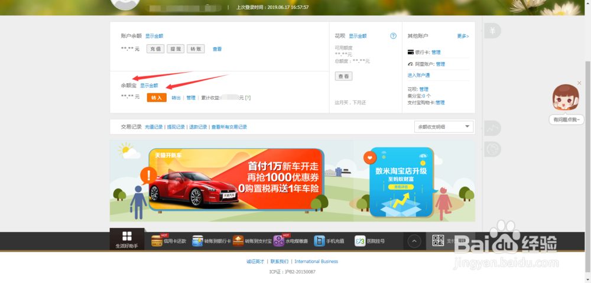This screenshot has width=591, height=283.
Task: Open 手机充值 phone recharge icon
Action: (319, 241)
